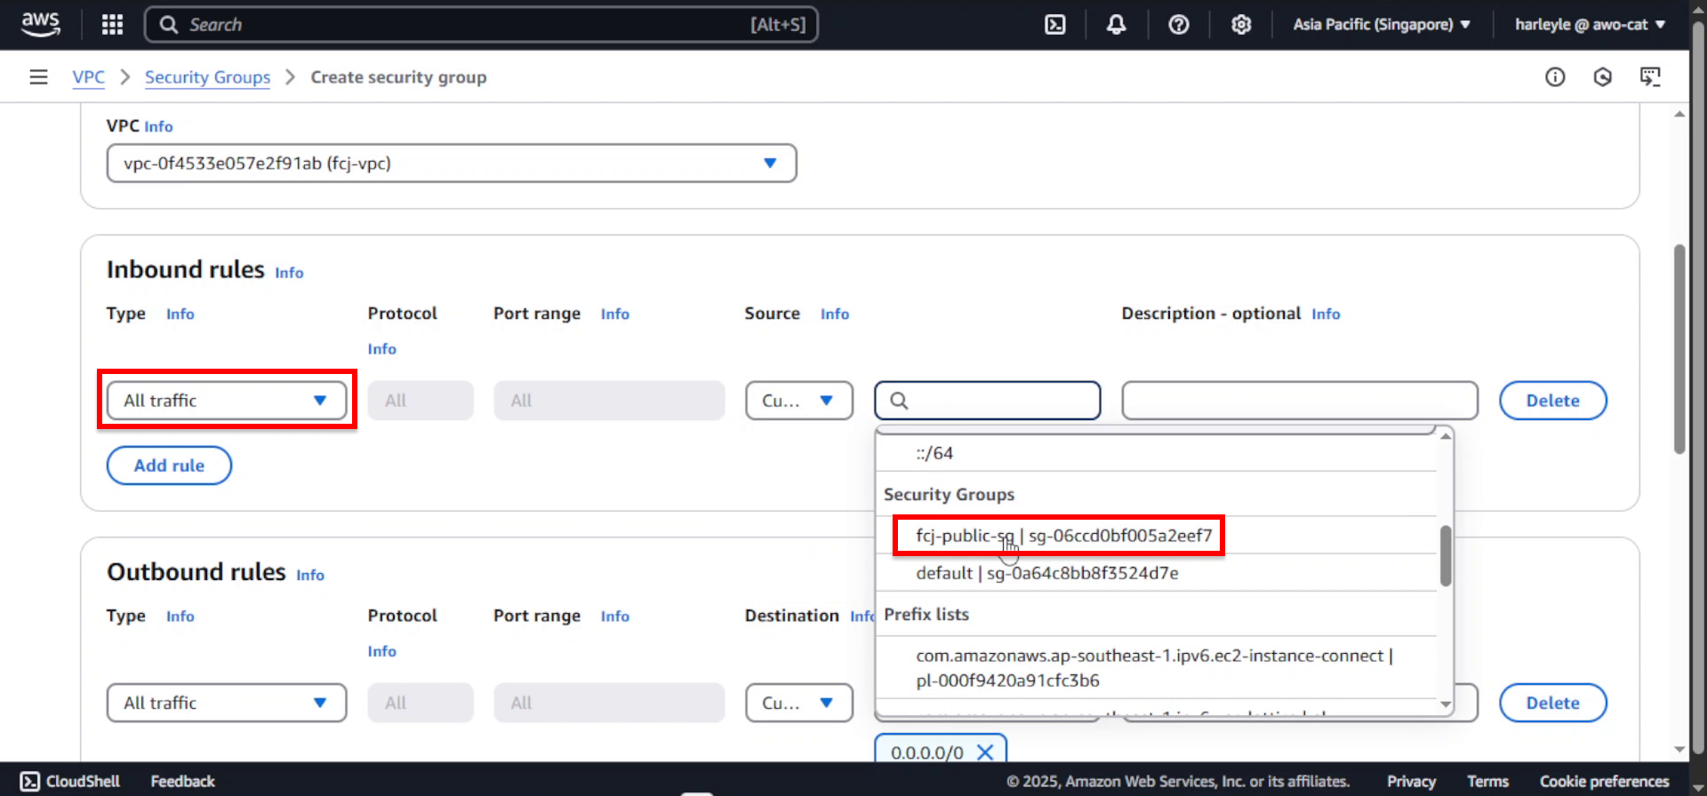Viewport: 1707px width, 796px height.
Task: Expand the VPC selection dropdown
Action: coord(452,163)
